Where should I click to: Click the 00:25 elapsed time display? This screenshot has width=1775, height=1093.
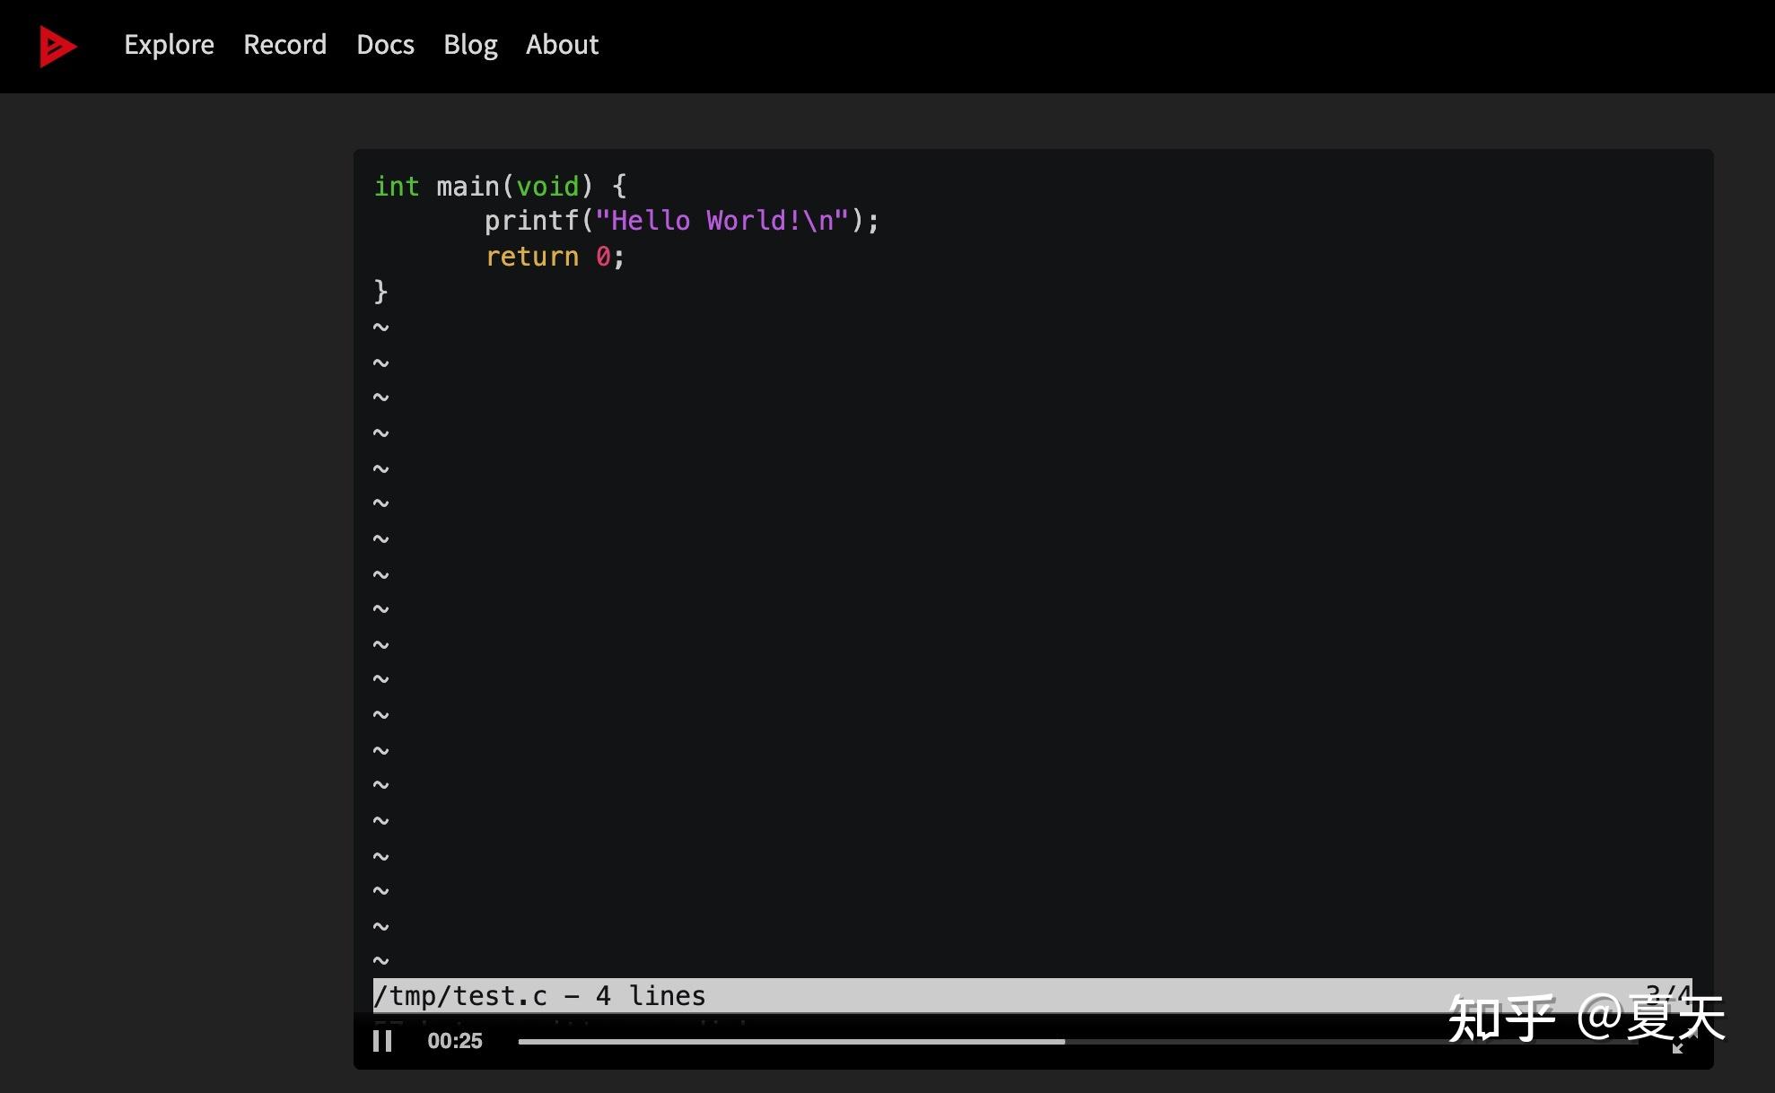coord(455,1041)
